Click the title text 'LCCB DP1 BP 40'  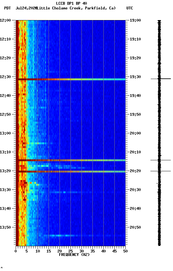pos(71,3)
